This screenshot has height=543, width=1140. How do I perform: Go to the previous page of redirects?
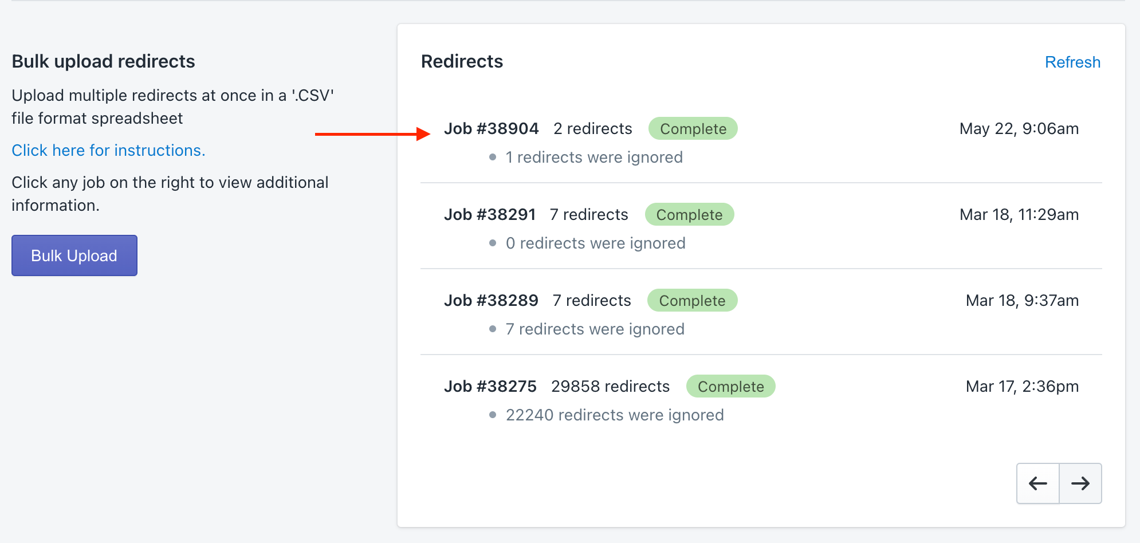[x=1037, y=483]
